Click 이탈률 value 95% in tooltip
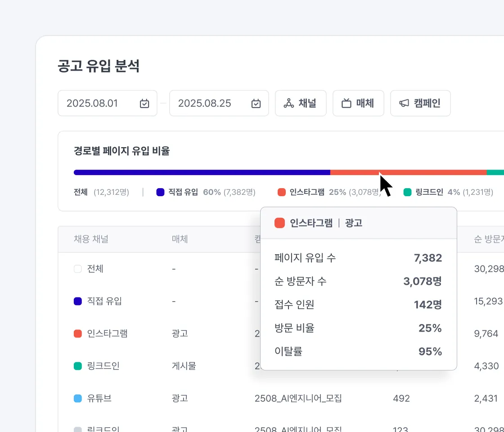This screenshot has width=504, height=432. [430, 351]
